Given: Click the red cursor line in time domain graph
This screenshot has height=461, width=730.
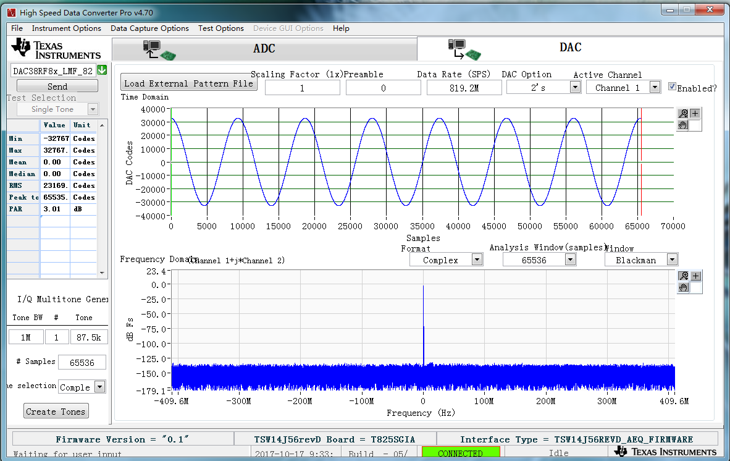Looking at the screenshot, I should click(x=641, y=162).
